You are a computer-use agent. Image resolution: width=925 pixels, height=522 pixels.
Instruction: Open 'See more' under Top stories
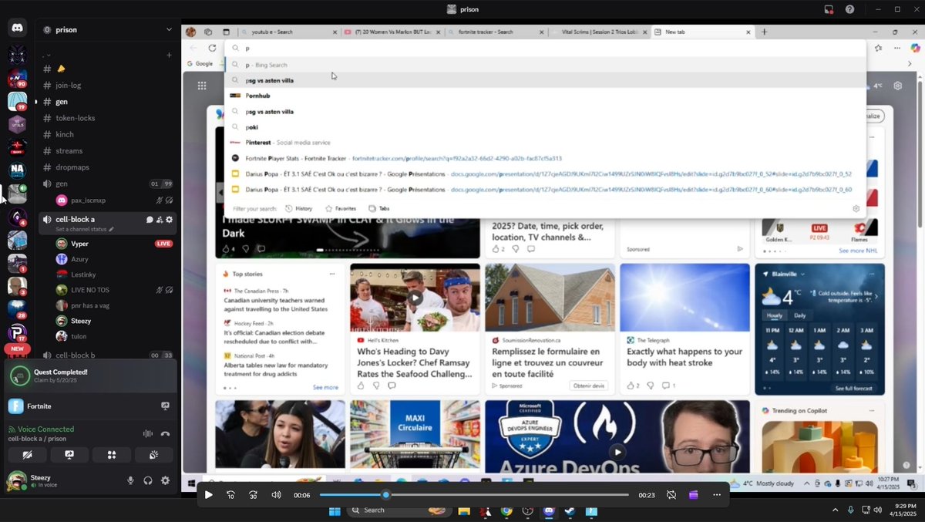tap(325, 387)
